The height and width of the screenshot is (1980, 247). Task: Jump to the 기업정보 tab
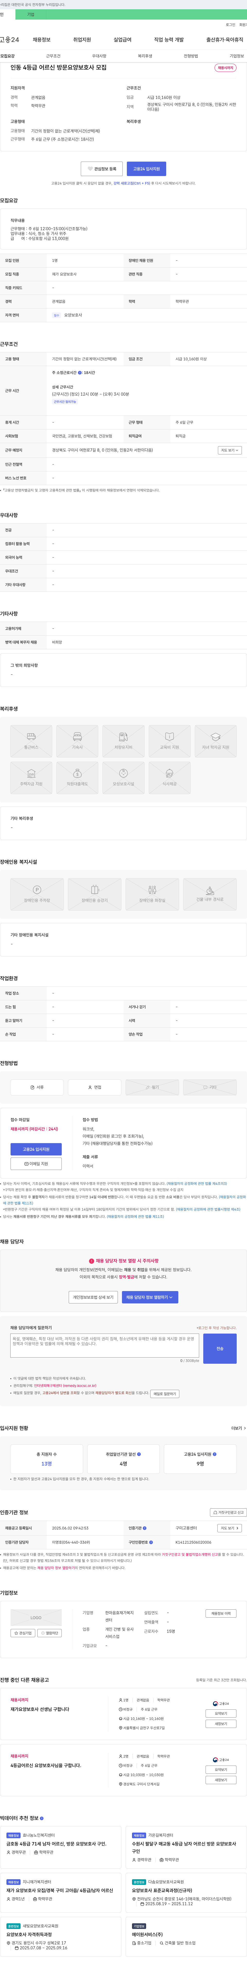pyautogui.click(x=237, y=56)
